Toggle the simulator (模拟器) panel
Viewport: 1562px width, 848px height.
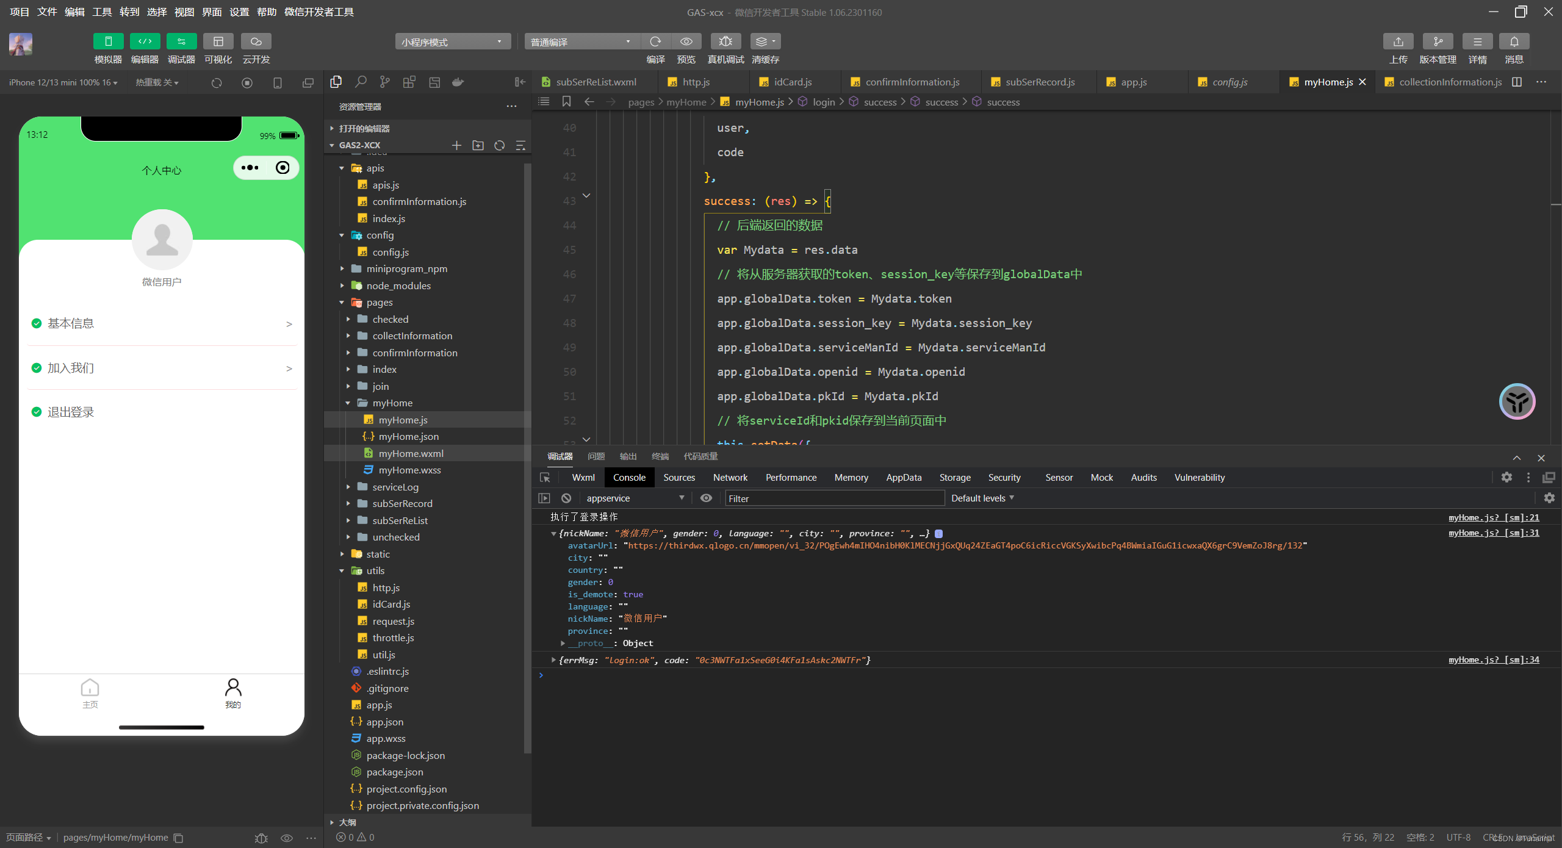[108, 41]
